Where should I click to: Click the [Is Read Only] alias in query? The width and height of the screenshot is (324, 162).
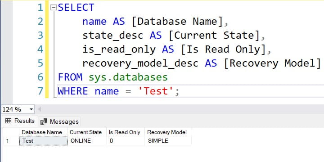(223, 49)
